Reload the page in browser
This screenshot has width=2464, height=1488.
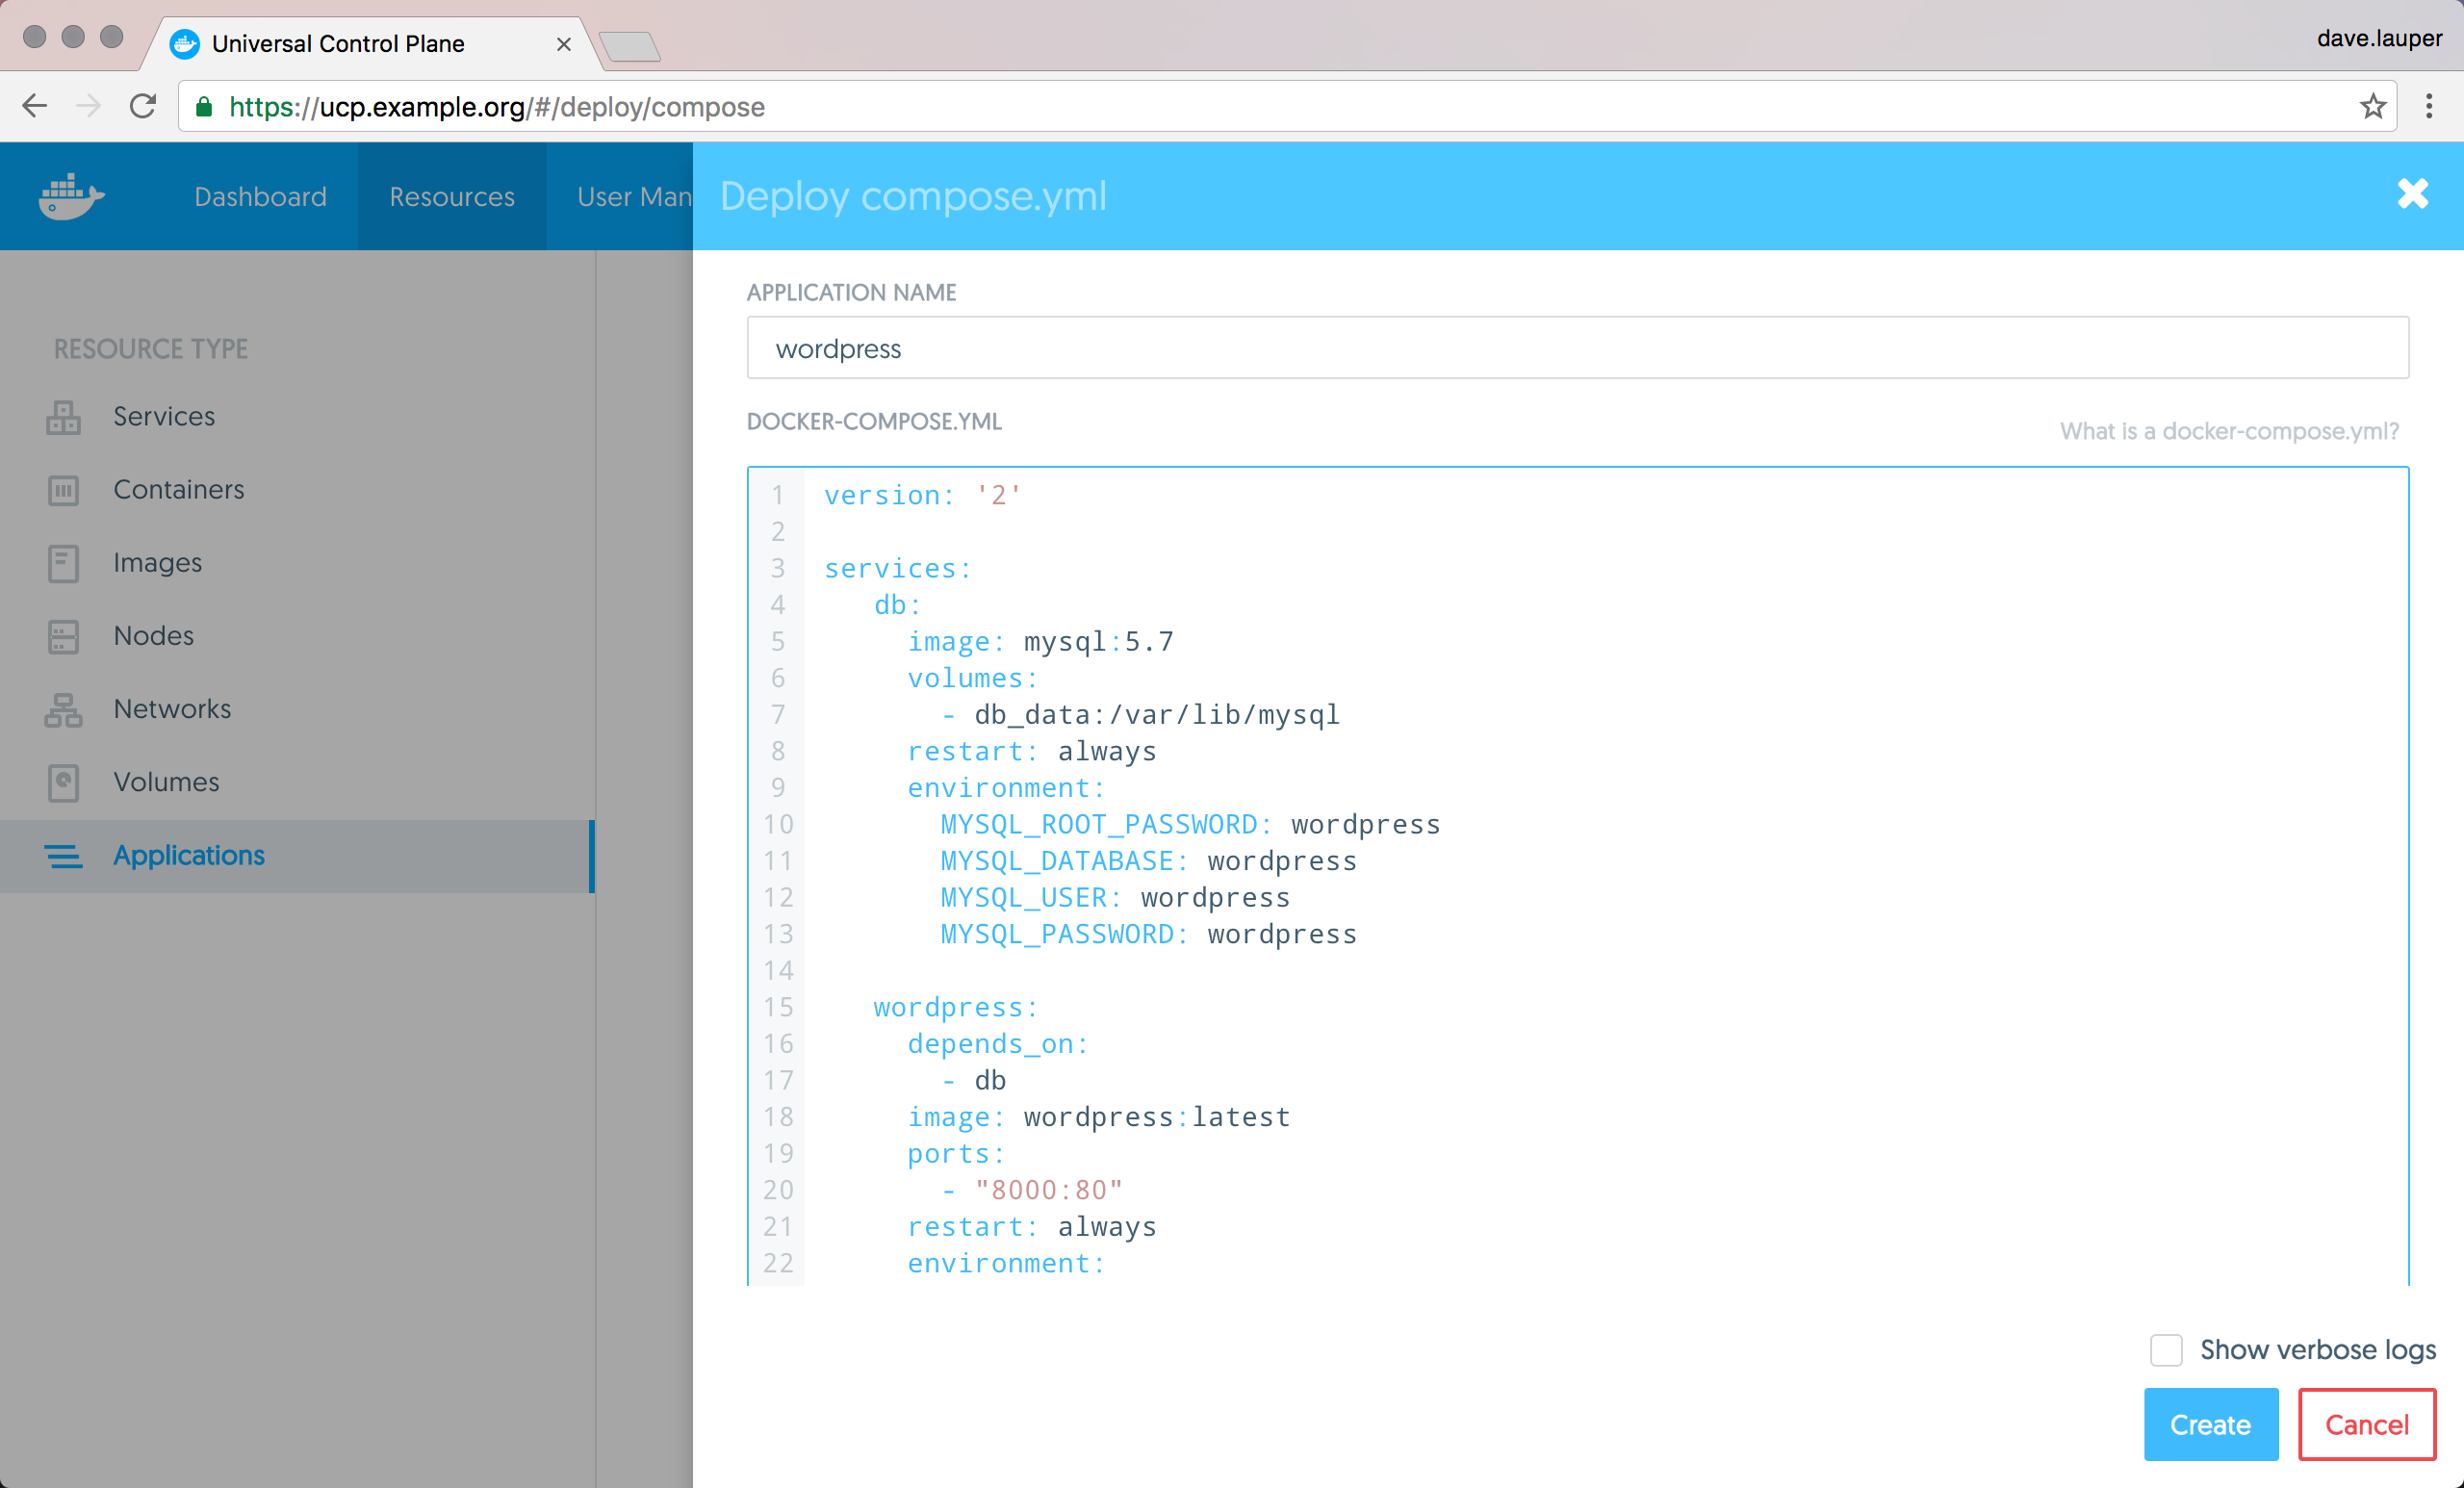(x=143, y=106)
